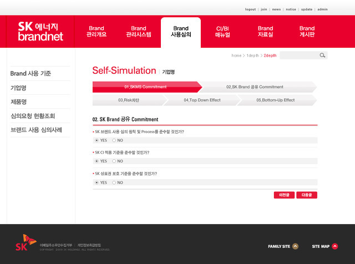This screenshot has width=355, height=264.
Task: Open the FAMILY SITE arrow icon
Action: click(x=295, y=246)
